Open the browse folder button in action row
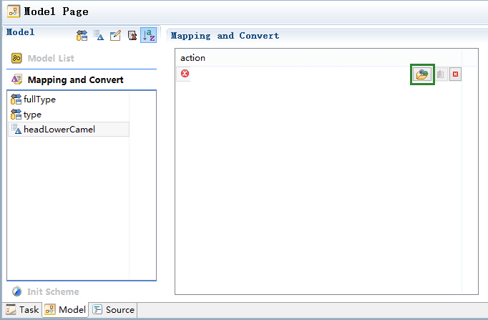This screenshot has width=488, height=320. click(422, 74)
